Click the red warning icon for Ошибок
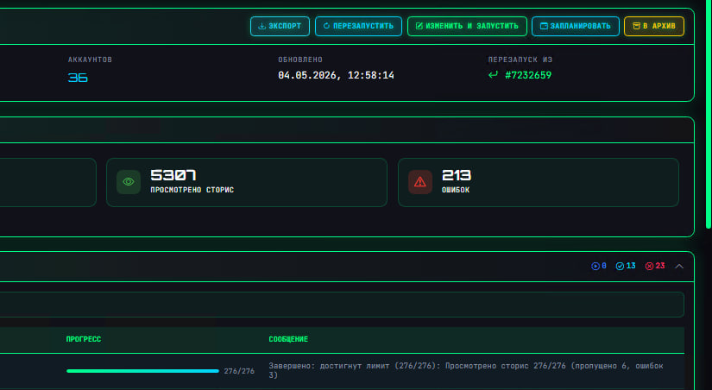The width and height of the screenshot is (712, 390). pyautogui.click(x=420, y=182)
